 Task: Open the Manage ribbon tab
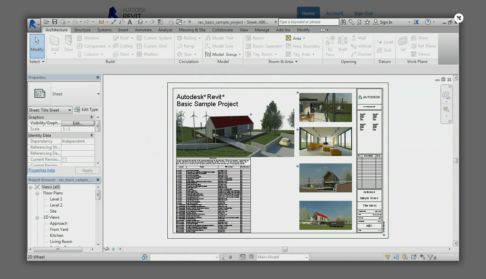262,30
